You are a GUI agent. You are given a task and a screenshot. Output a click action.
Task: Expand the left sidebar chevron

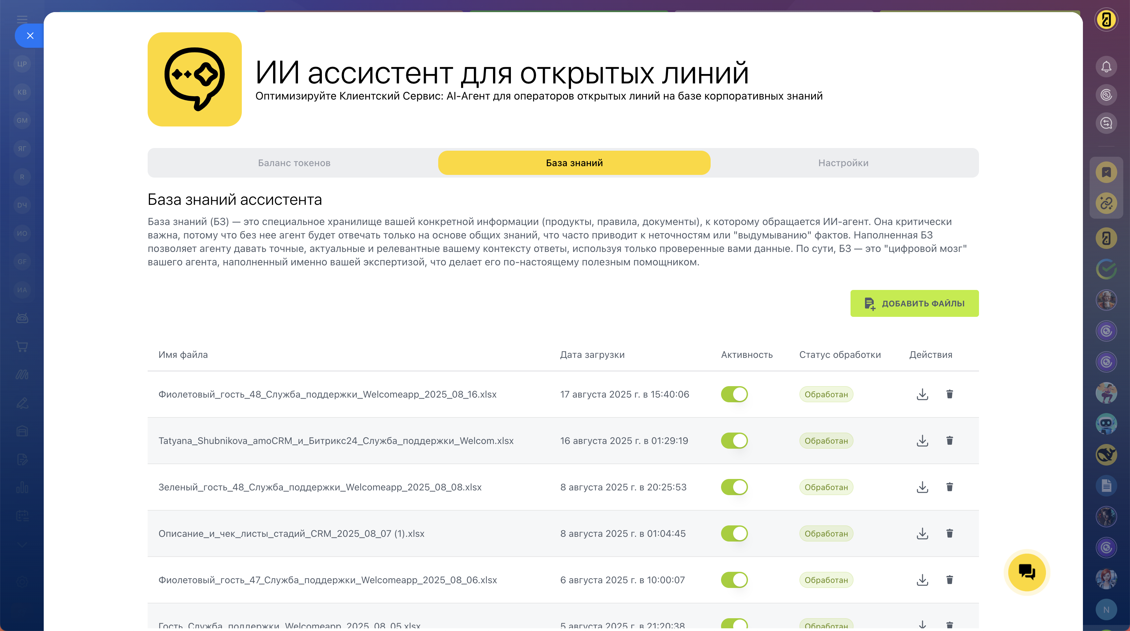click(22, 545)
